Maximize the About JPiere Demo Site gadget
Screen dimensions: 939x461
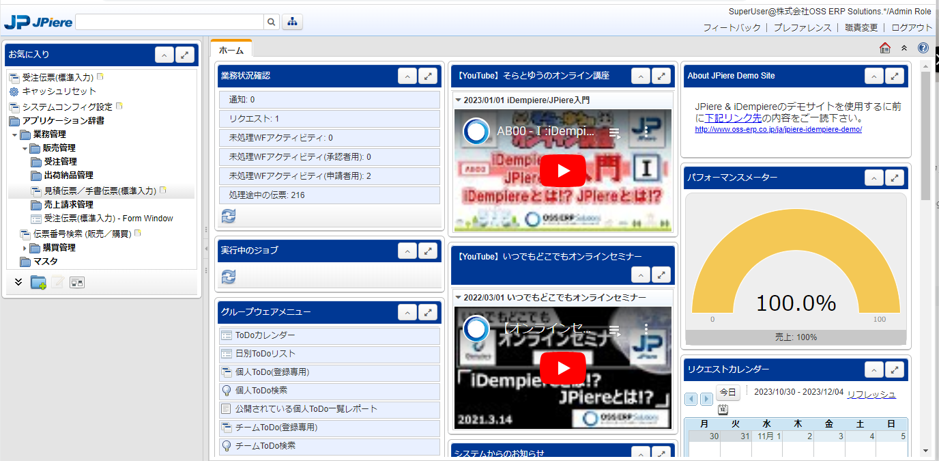[x=895, y=76]
